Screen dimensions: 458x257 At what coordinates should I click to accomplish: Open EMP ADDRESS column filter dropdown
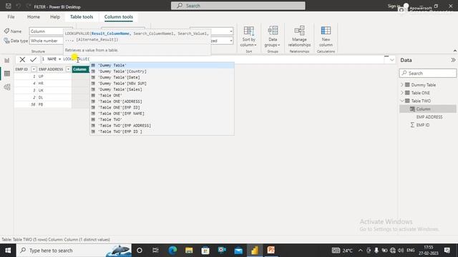[x=68, y=69]
